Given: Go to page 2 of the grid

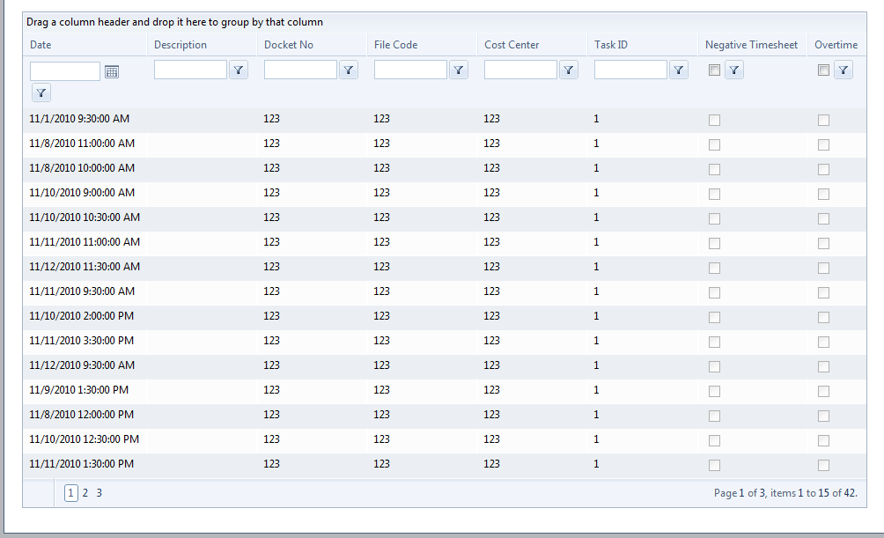Looking at the screenshot, I should [85, 493].
